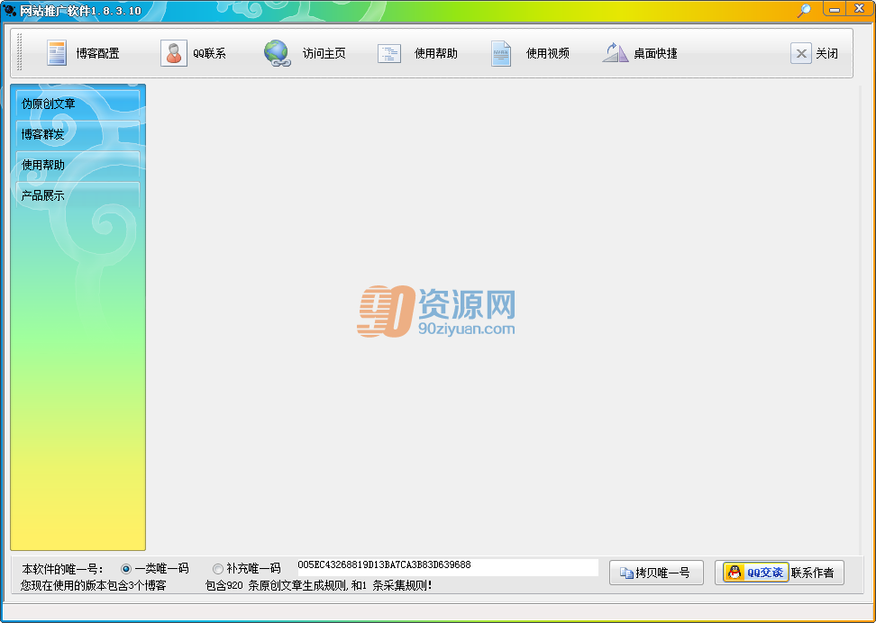Click the 拷贝唯一号 button text
Screen dimensions: 876x623
pos(662,573)
